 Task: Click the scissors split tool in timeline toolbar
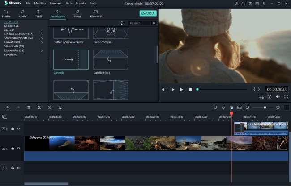pos(39,107)
